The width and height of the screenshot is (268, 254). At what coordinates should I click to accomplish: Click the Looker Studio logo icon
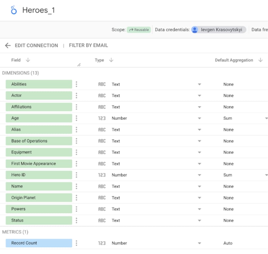(x=14, y=10)
